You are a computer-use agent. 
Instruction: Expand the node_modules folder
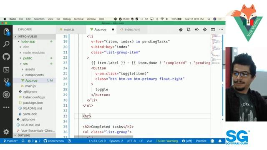click(34, 52)
